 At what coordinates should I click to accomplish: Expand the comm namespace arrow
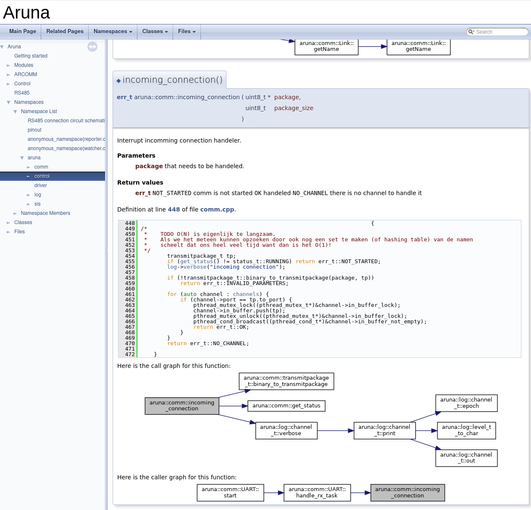29,167
